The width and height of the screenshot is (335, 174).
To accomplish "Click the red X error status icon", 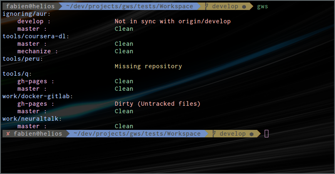I will [x=8, y=134].
